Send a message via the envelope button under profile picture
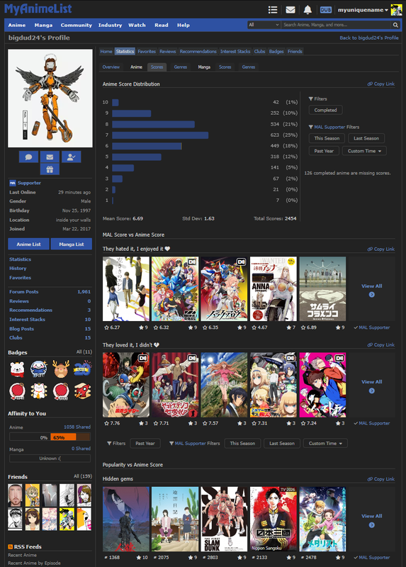This screenshot has height=567, width=406. [x=50, y=157]
